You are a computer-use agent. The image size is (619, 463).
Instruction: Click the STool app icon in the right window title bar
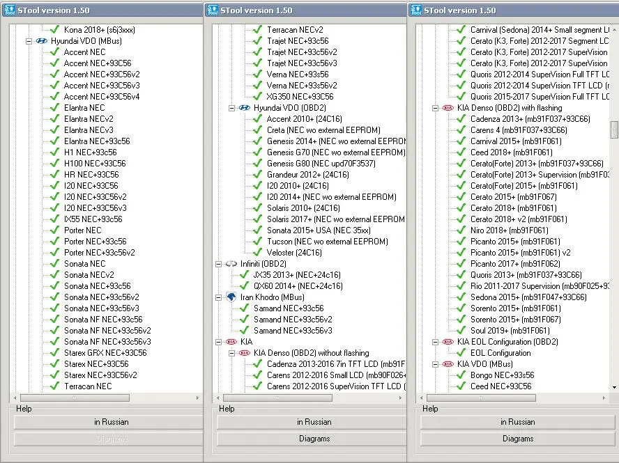[415, 10]
